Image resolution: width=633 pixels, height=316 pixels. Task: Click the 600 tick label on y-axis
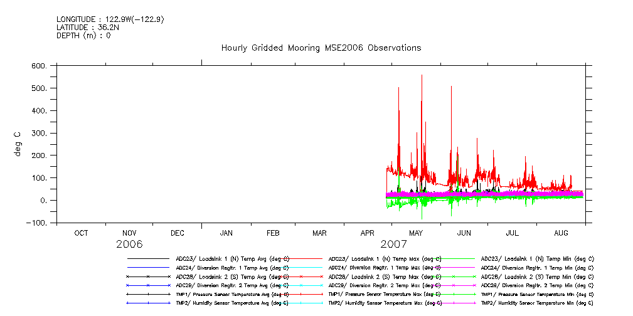point(40,66)
